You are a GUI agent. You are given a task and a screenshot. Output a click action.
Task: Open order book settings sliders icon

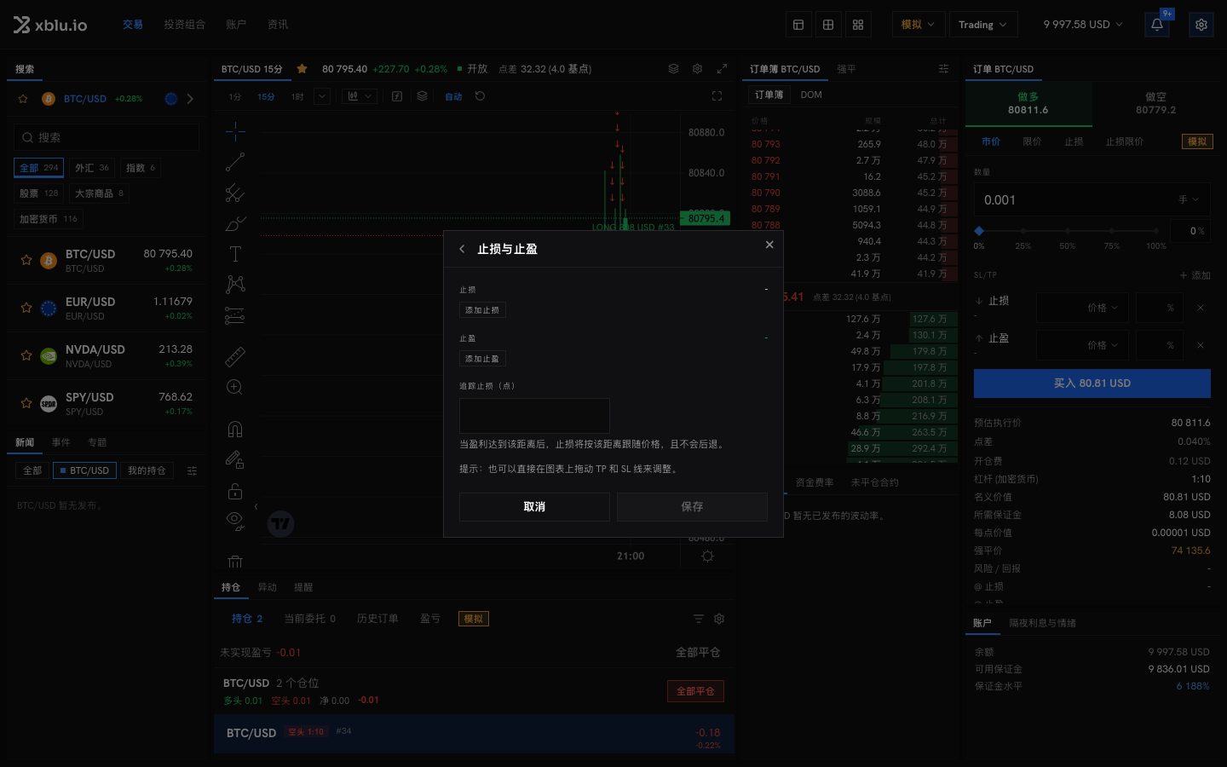click(943, 69)
